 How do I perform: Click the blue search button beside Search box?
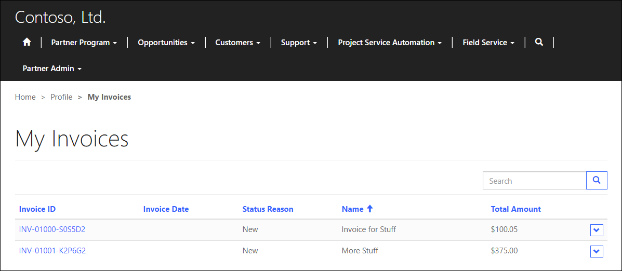click(x=597, y=180)
